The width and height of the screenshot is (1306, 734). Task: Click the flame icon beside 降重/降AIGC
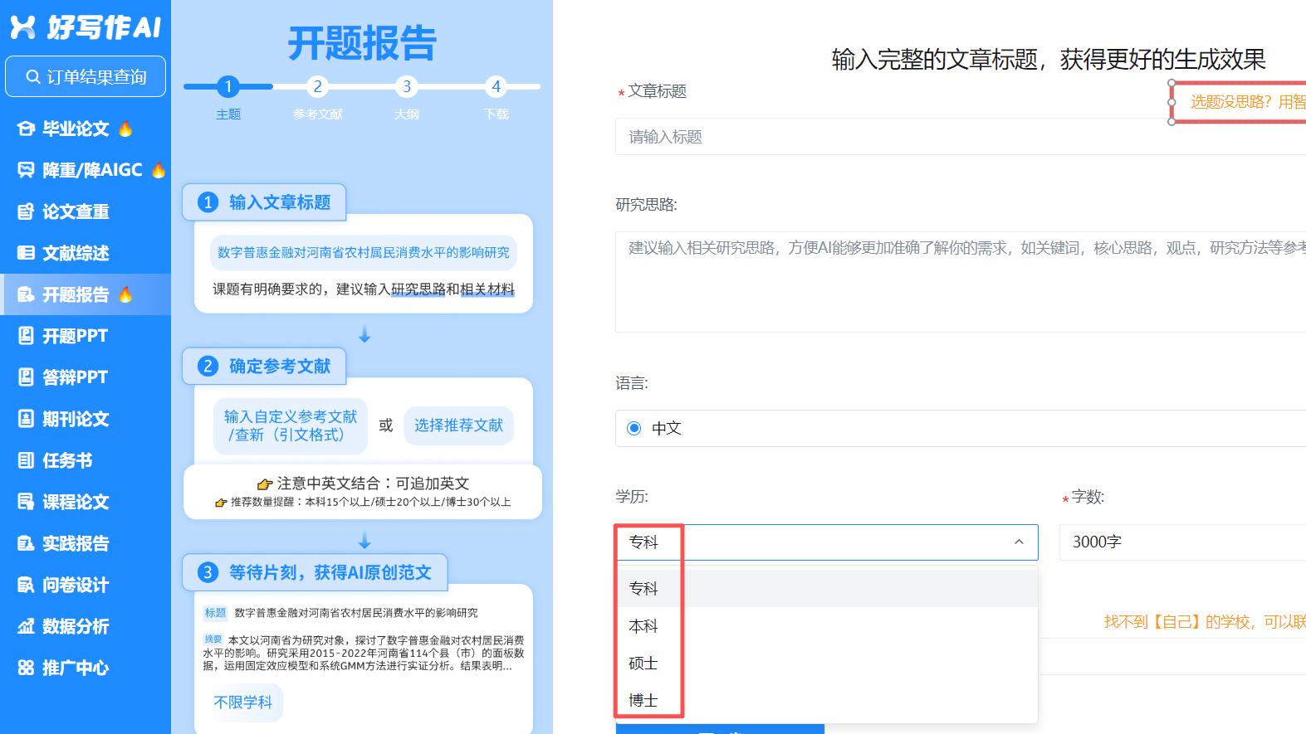tap(158, 170)
